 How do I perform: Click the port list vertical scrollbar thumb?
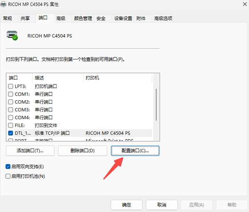(156, 105)
